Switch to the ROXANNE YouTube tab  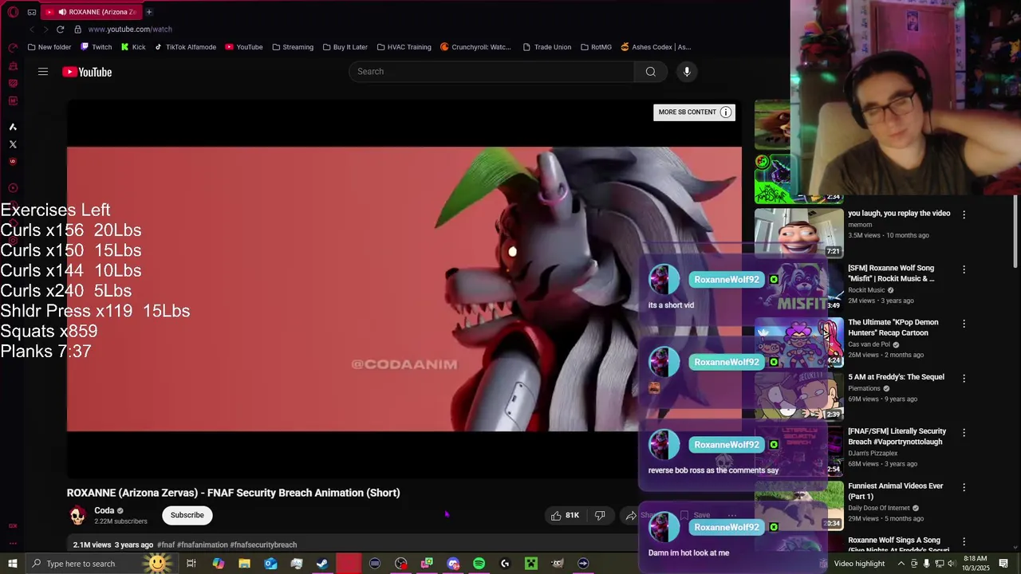(x=92, y=12)
